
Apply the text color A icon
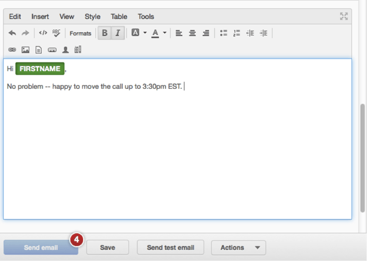coord(155,33)
